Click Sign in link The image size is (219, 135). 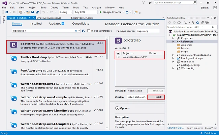point(205,8)
